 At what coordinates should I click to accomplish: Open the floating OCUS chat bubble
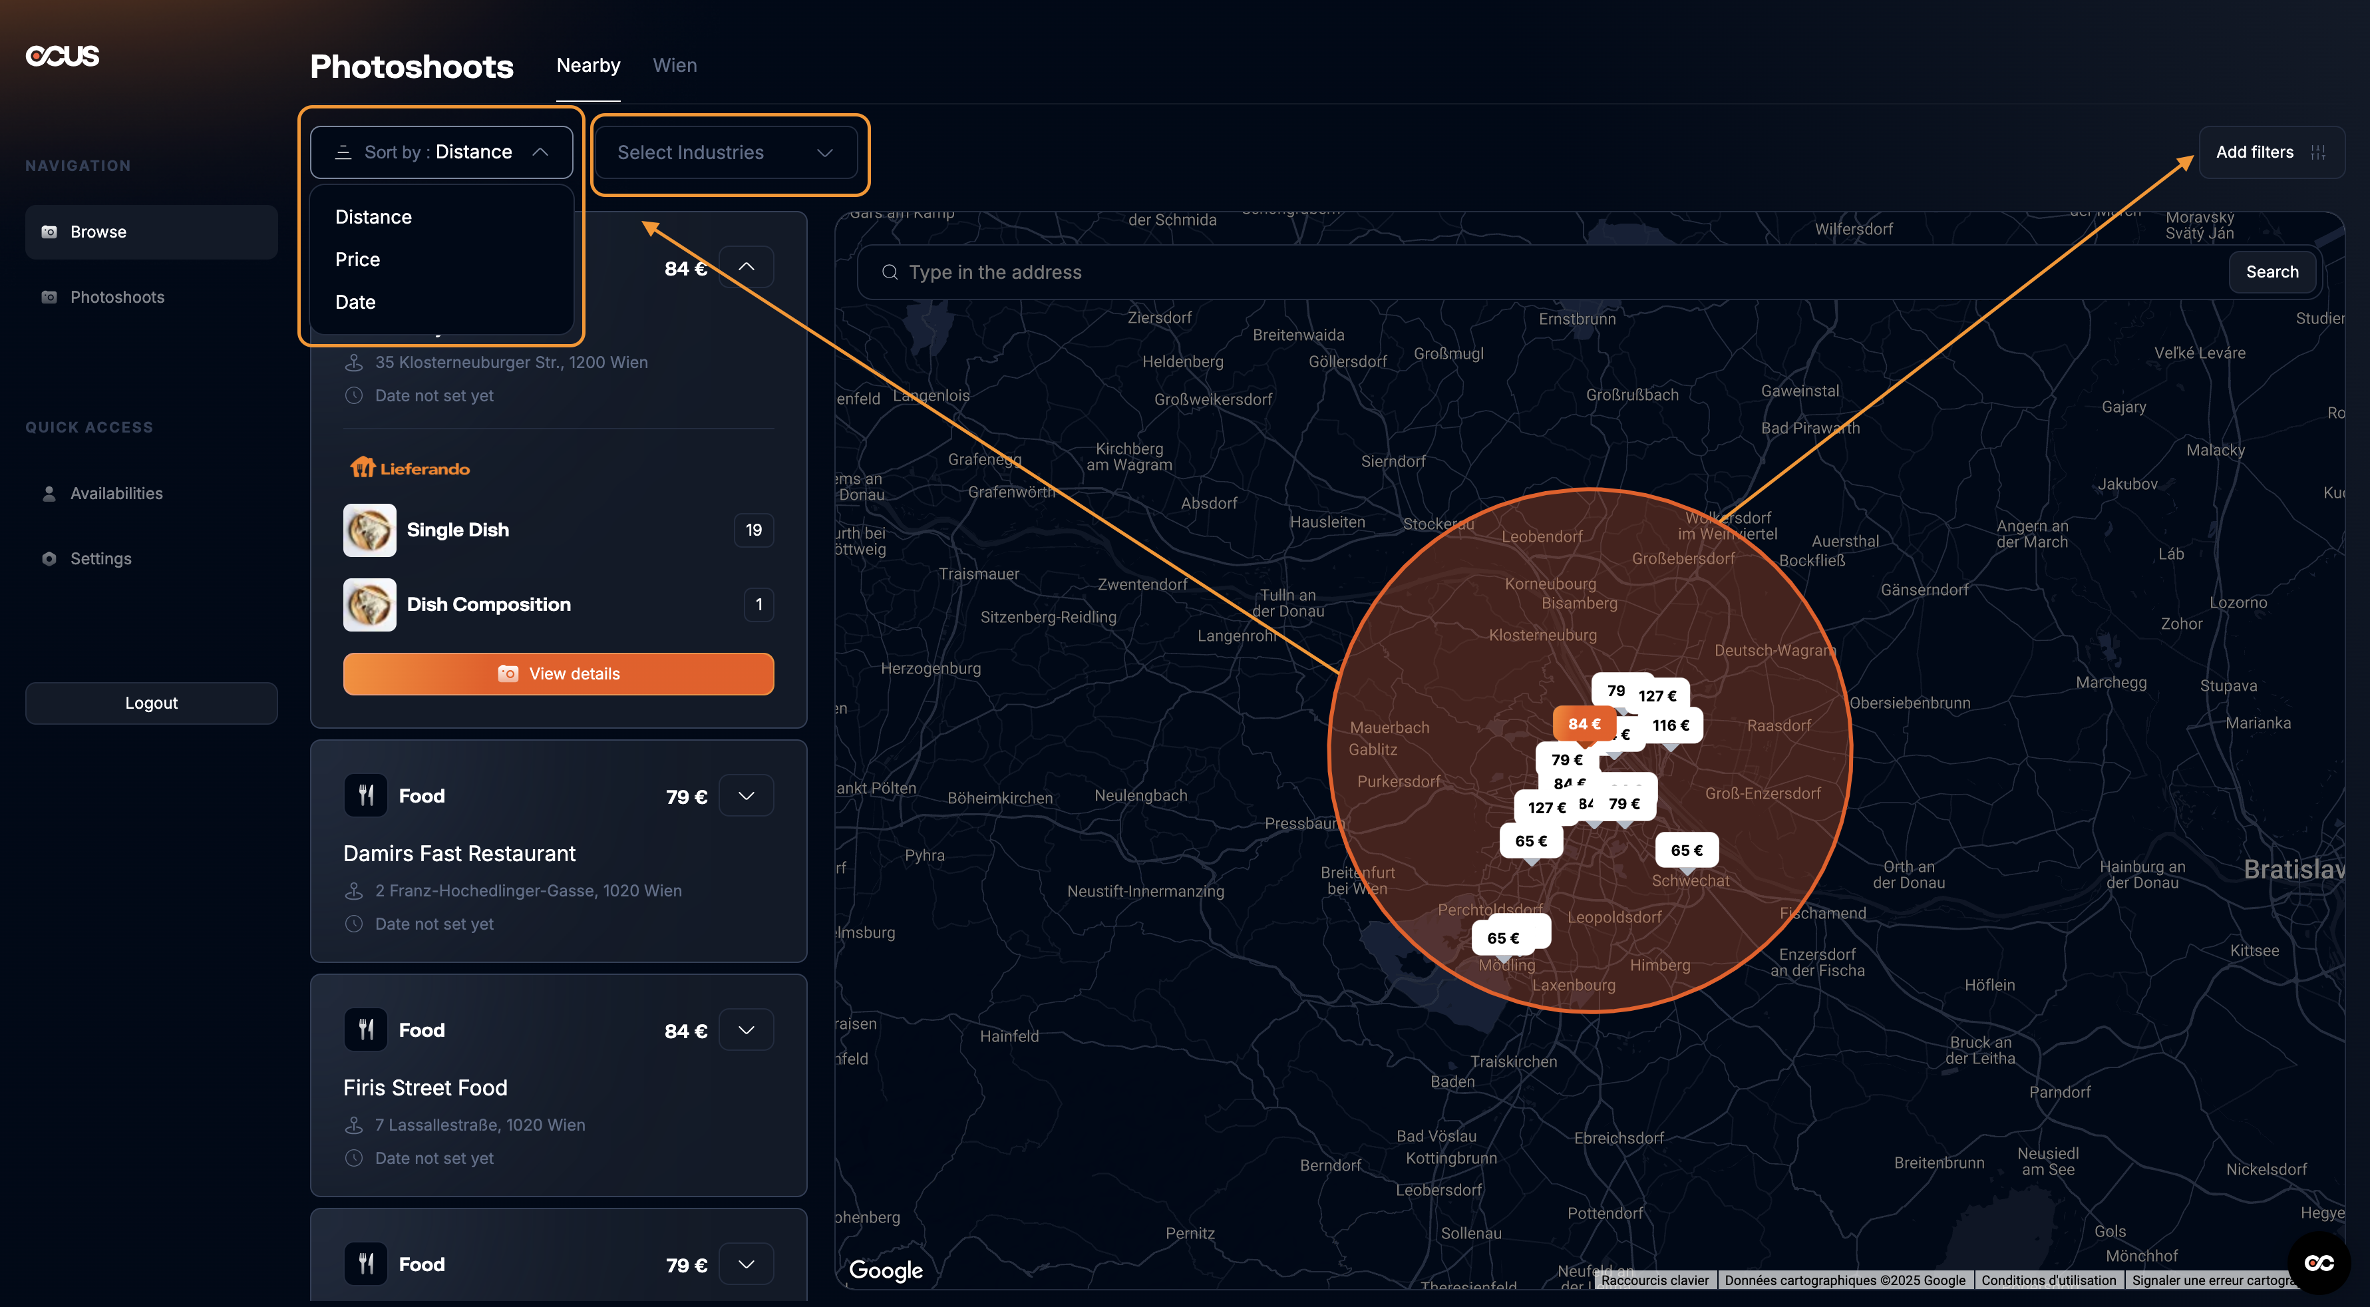point(2319,1263)
